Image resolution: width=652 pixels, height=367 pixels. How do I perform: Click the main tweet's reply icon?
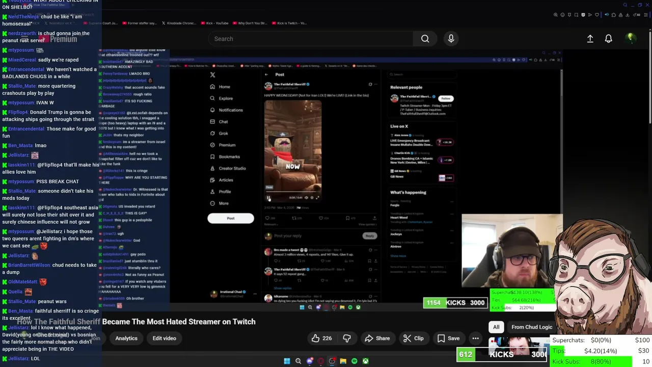(x=267, y=218)
